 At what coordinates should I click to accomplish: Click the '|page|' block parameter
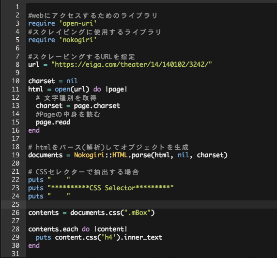pos(116,90)
